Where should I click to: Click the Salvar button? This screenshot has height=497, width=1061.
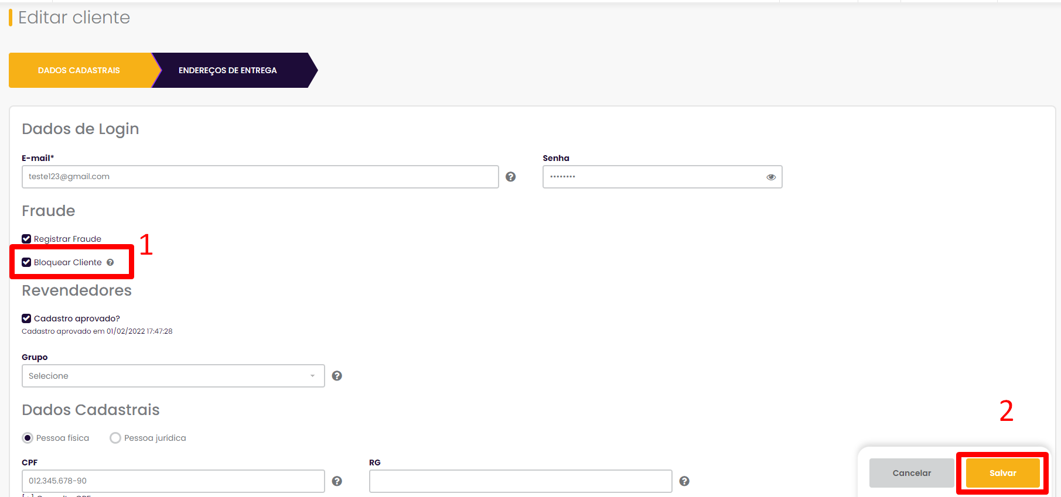click(x=1003, y=473)
